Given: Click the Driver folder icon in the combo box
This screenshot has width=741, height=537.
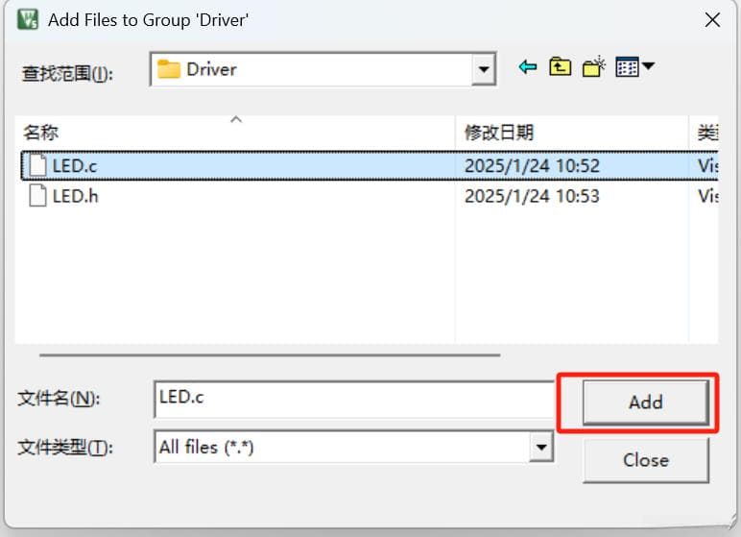Looking at the screenshot, I should 169,69.
